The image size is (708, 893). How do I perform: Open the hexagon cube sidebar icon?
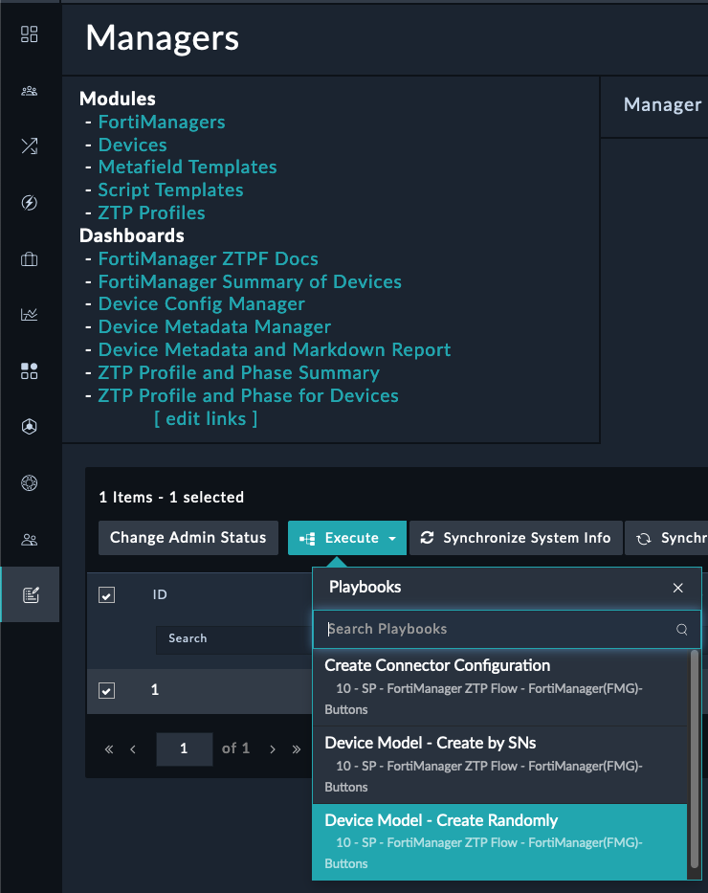[x=29, y=427]
